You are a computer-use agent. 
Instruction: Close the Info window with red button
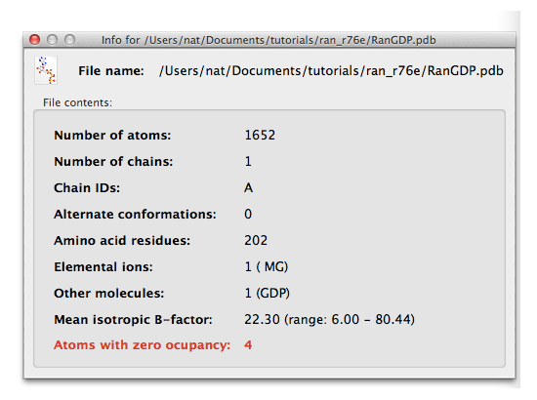coord(34,40)
